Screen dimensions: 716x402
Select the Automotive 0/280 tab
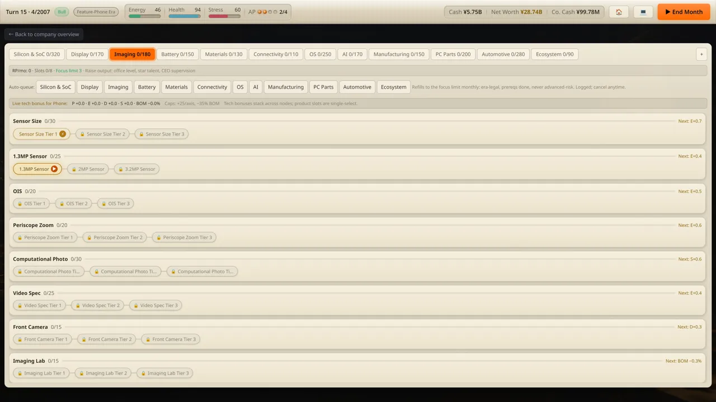[x=503, y=54]
